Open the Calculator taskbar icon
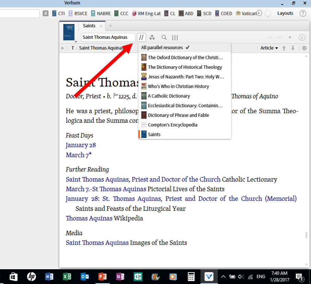311x284 pixels. (191, 277)
